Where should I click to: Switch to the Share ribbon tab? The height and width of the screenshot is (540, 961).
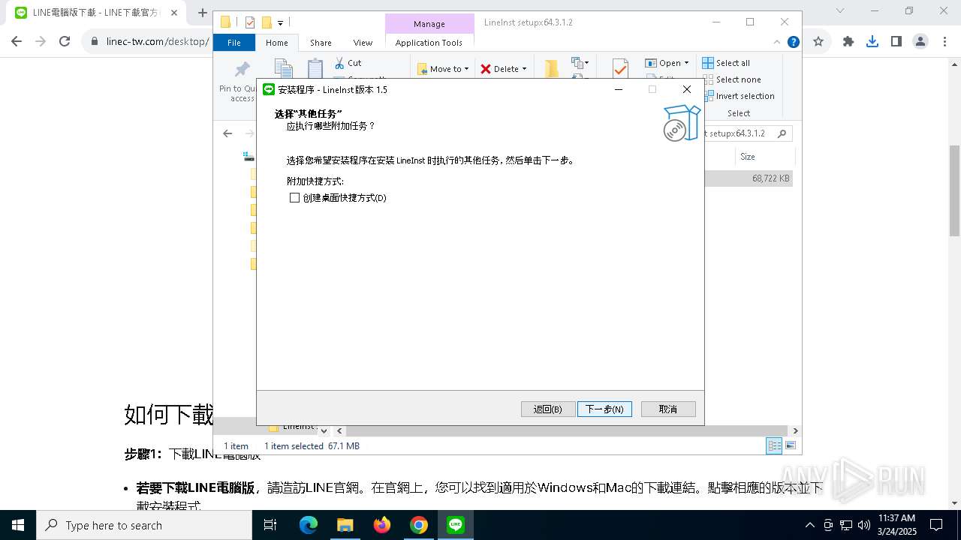[x=321, y=43]
